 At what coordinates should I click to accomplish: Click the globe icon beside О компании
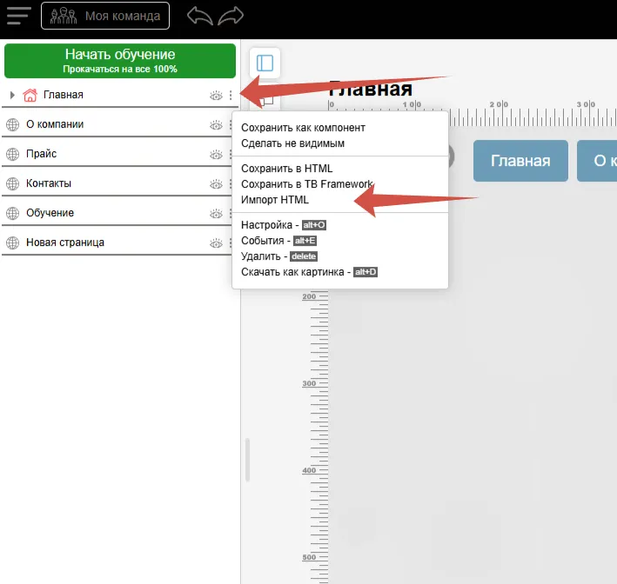(x=12, y=124)
